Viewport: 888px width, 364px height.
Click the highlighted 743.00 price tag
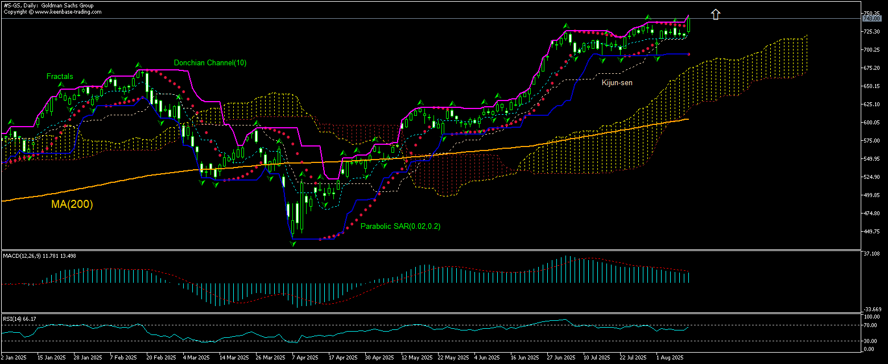(871, 19)
